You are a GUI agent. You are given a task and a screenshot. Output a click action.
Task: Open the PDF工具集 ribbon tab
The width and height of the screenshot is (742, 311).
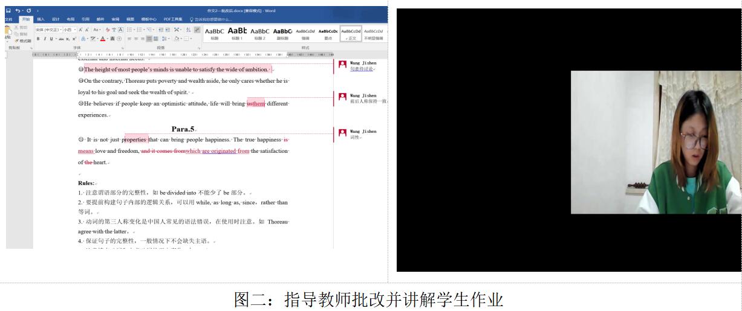(172, 19)
